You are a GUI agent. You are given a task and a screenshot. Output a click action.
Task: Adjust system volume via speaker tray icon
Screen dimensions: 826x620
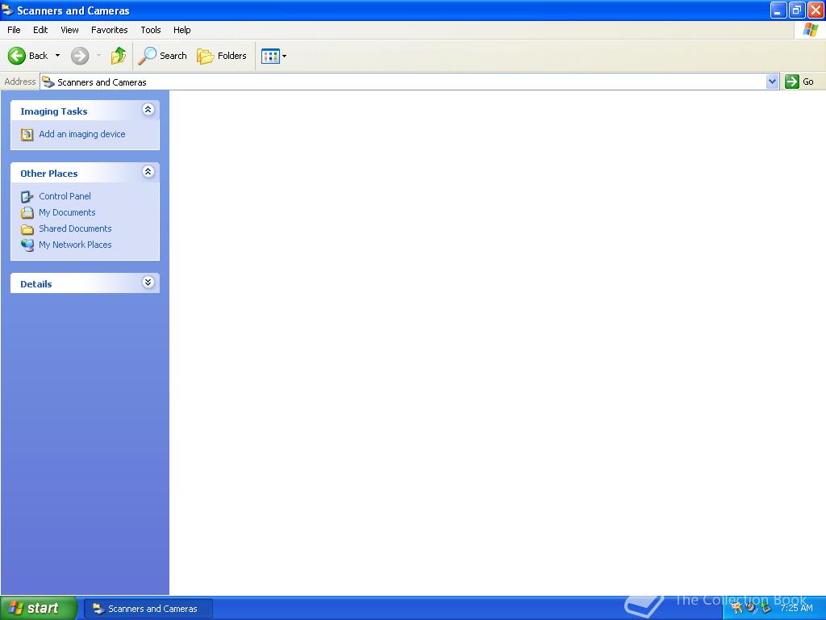(x=750, y=607)
